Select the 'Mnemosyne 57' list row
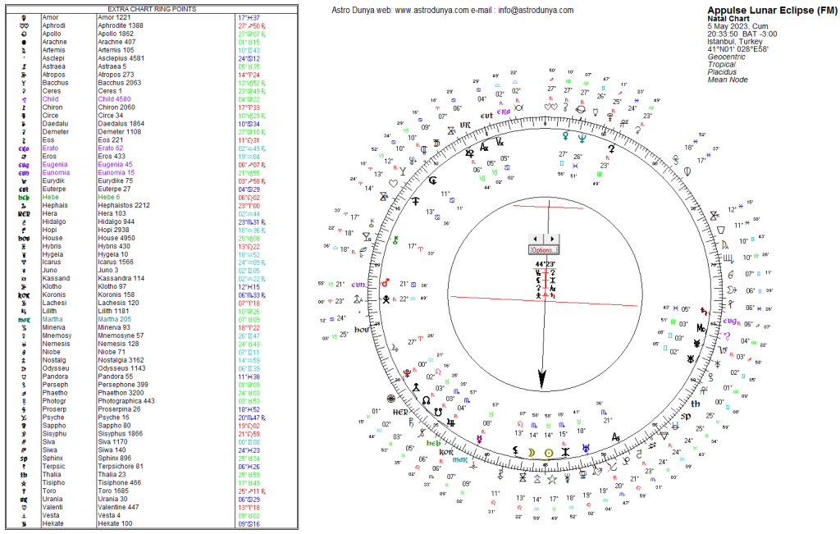The width and height of the screenshot is (840, 534). pyautogui.click(x=152, y=335)
